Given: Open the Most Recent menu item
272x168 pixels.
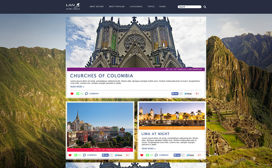Looking at the screenshot, I should 97,7.
